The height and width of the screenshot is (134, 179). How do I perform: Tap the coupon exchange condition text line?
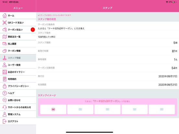coord(61,28)
